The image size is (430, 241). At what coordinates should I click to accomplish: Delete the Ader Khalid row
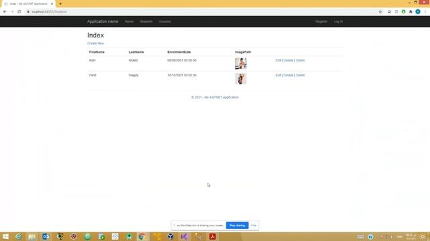(x=300, y=60)
